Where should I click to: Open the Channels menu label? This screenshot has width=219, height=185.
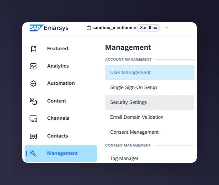click(x=58, y=118)
